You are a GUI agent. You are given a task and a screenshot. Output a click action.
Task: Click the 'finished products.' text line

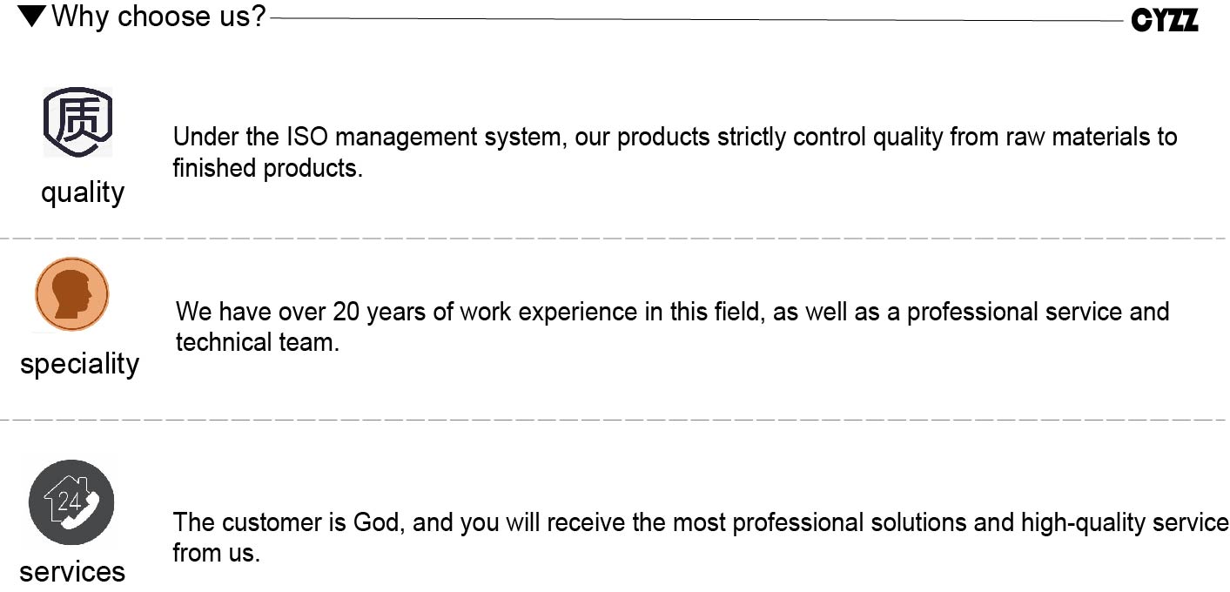point(267,168)
